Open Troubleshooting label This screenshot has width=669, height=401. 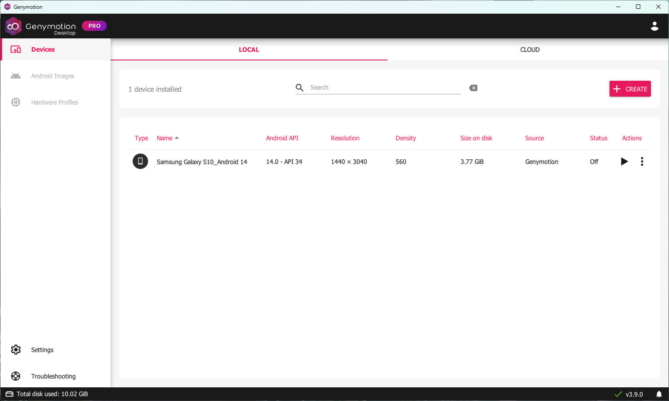53,376
